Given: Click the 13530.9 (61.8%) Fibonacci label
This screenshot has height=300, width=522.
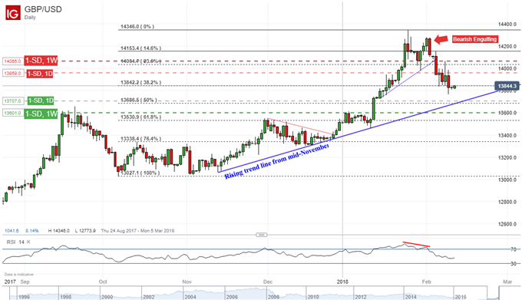Looking at the screenshot, I should 140,117.
